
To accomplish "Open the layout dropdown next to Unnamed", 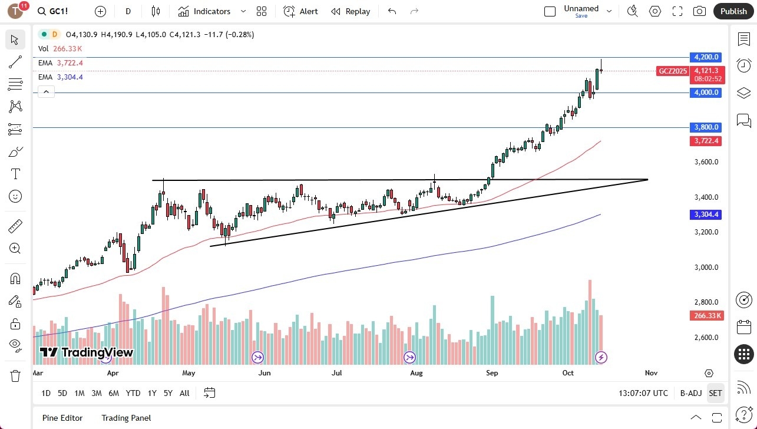I will point(609,9).
